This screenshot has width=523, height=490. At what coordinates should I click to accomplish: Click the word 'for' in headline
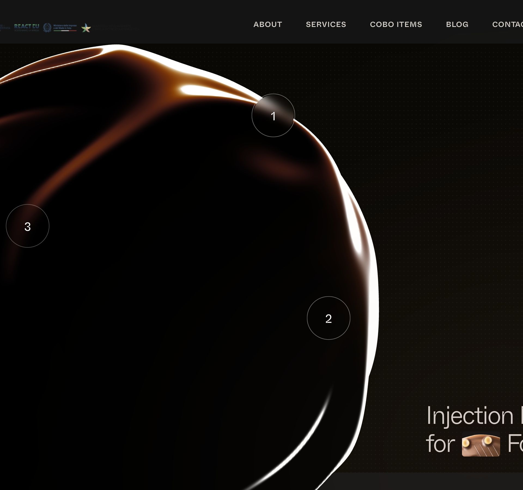tap(440, 444)
